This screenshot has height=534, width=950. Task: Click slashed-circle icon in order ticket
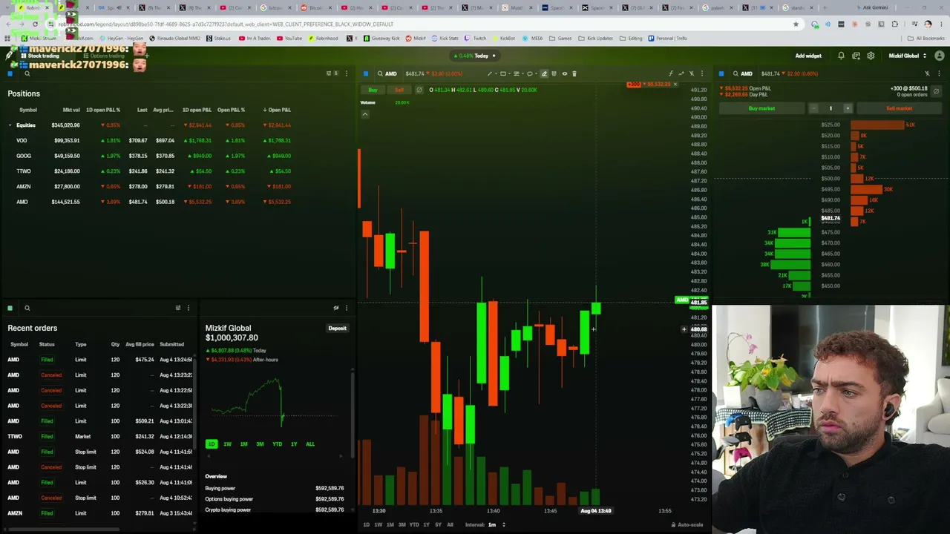936,91
